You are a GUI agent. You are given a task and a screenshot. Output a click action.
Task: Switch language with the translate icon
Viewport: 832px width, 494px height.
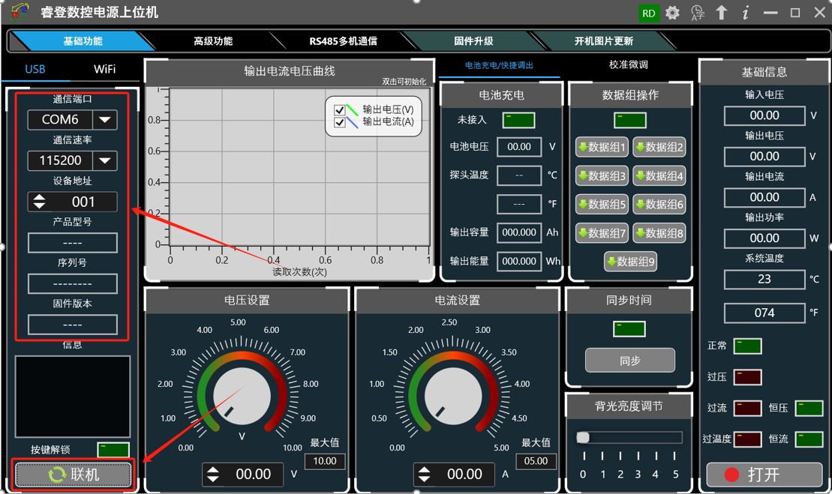[x=697, y=13]
